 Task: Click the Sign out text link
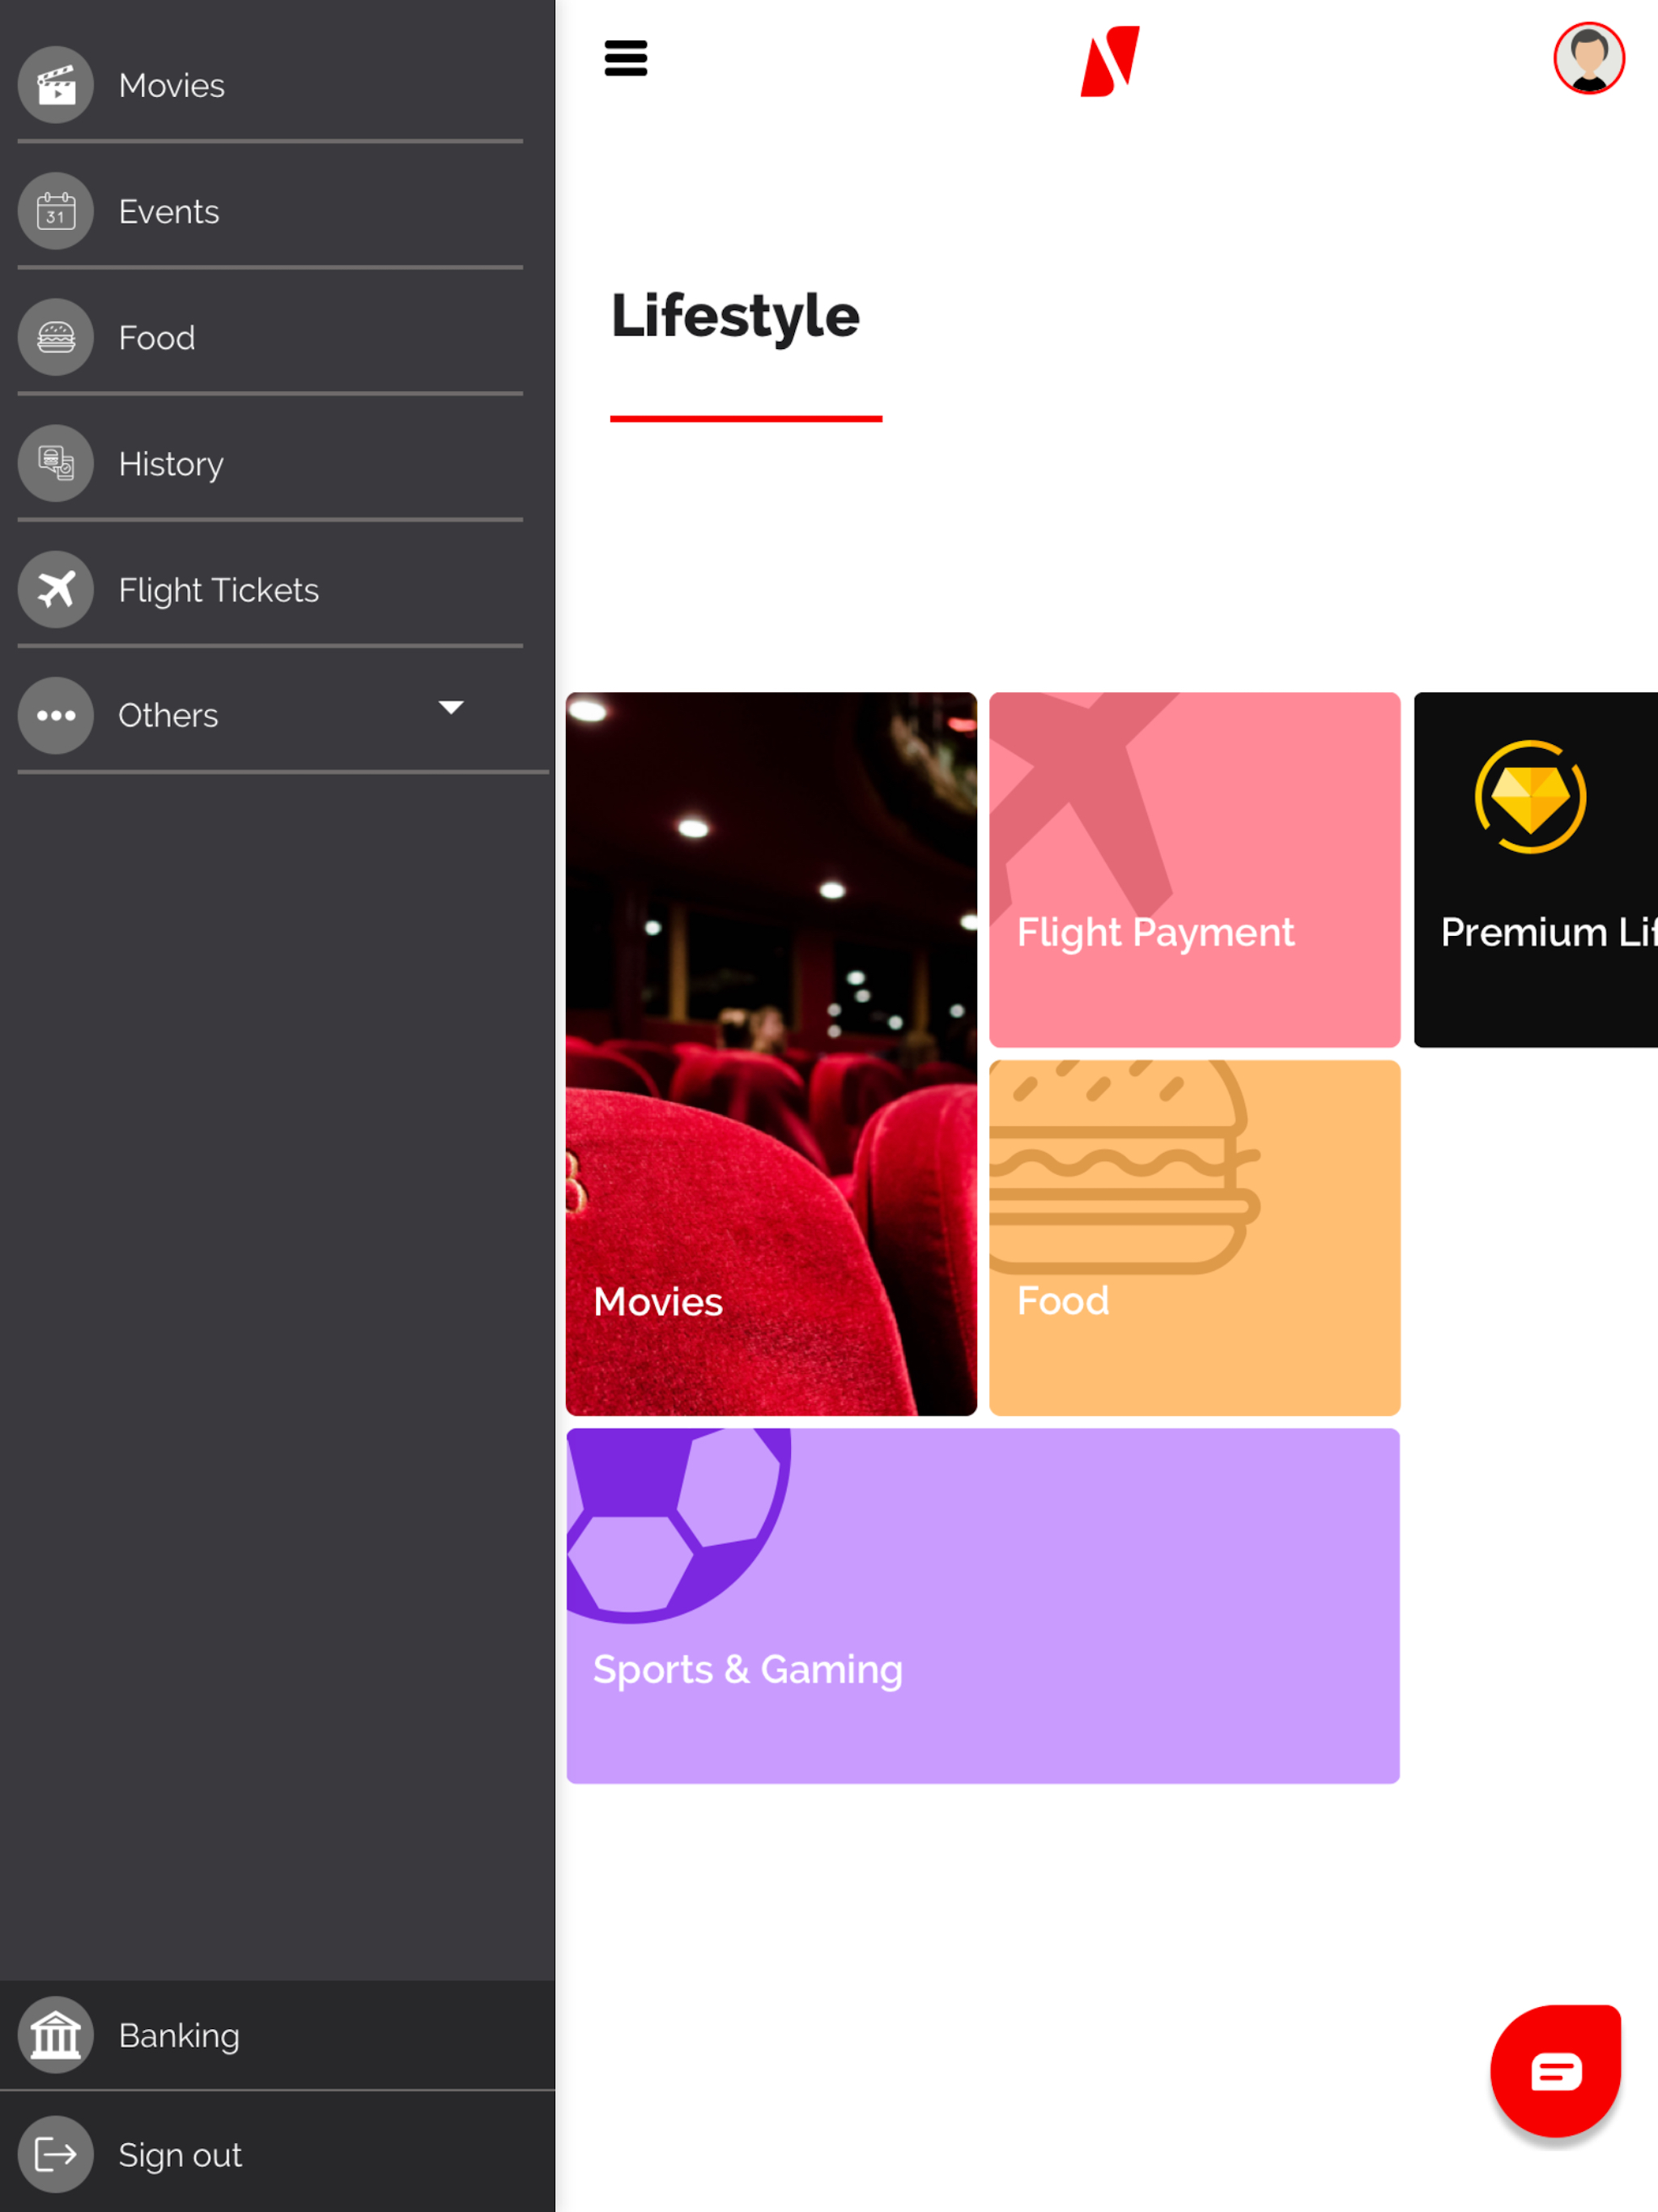[x=180, y=2155]
